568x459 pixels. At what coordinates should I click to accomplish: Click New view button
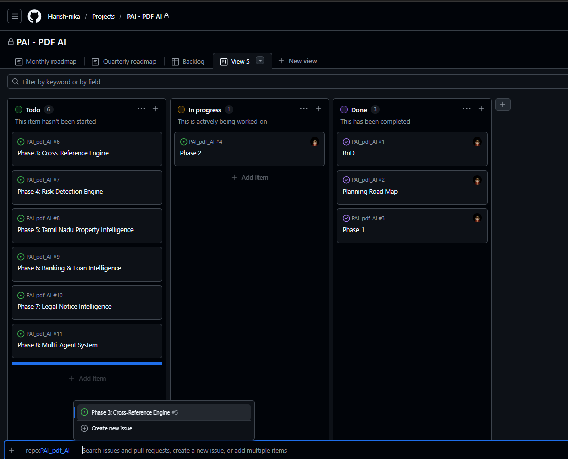pyautogui.click(x=297, y=61)
